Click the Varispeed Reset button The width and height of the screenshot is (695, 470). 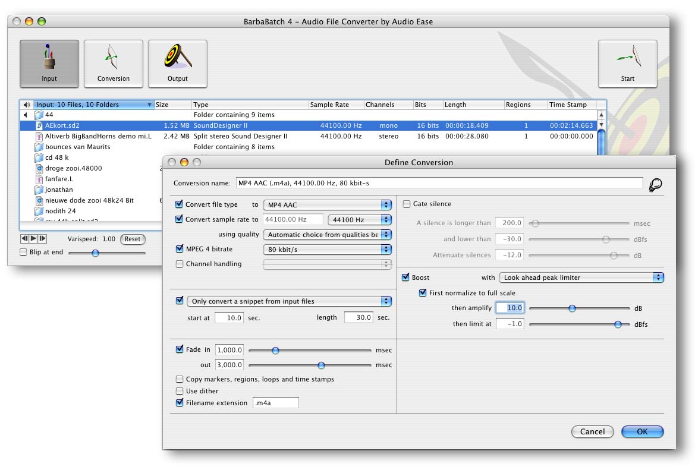(133, 239)
